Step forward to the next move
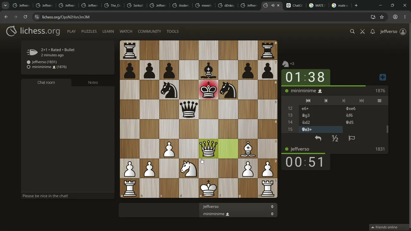The height and width of the screenshot is (231, 411). coord(344,101)
